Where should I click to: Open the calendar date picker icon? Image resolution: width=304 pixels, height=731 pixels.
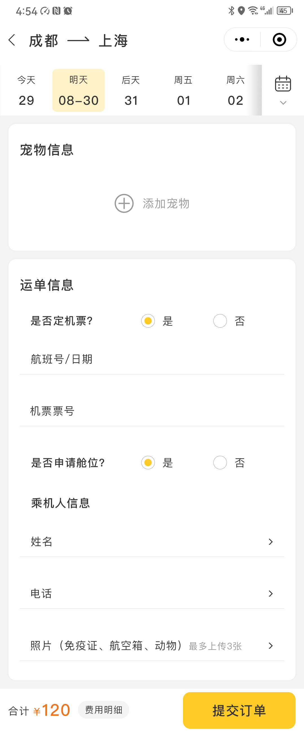[283, 84]
